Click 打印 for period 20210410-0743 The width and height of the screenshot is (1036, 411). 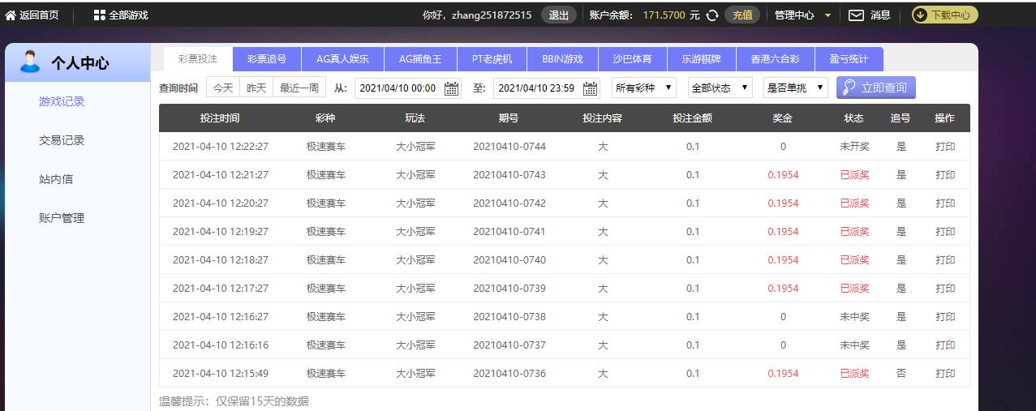pyautogui.click(x=945, y=175)
